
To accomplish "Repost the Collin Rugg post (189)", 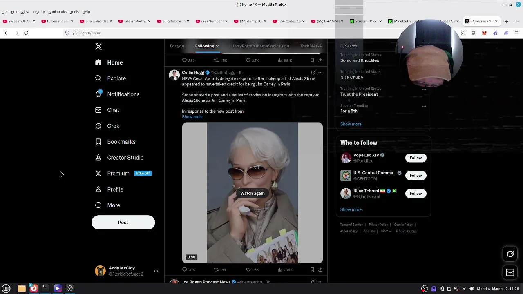I will point(220,270).
